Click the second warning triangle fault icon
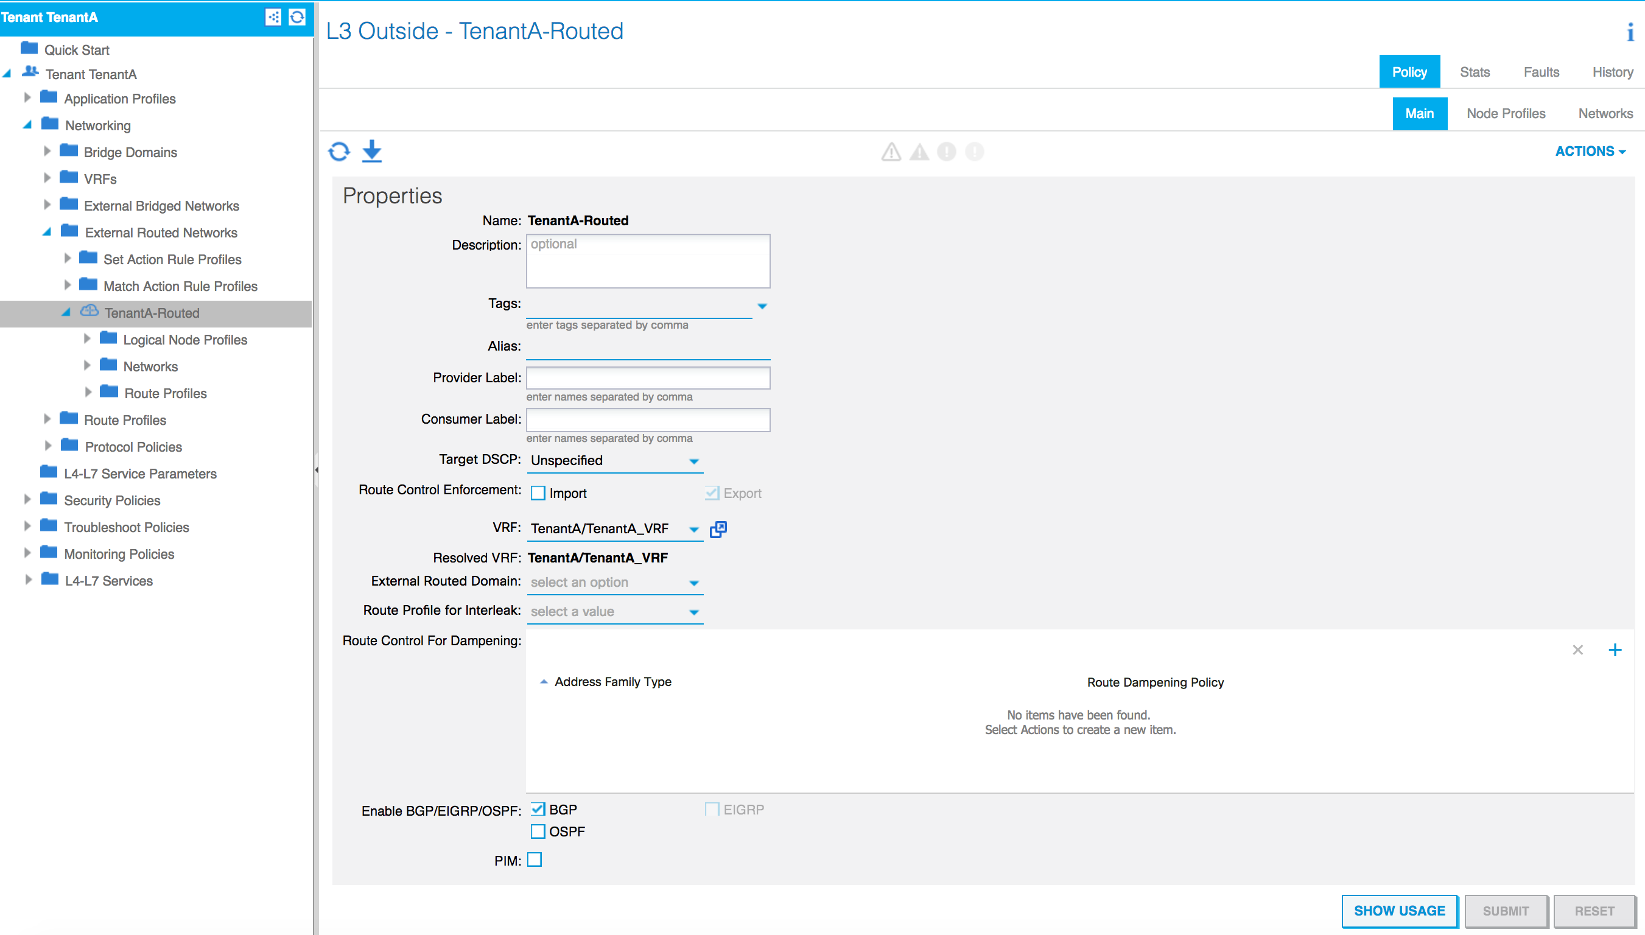 (919, 152)
